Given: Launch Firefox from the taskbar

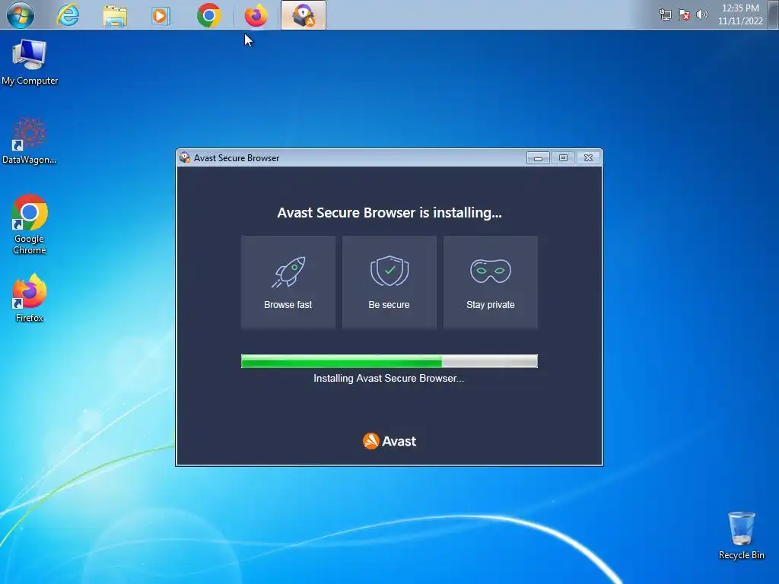Looking at the screenshot, I should coord(256,15).
